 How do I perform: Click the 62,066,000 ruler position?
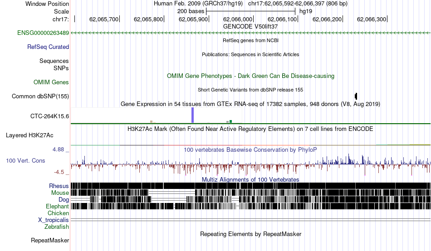tap(238, 19)
